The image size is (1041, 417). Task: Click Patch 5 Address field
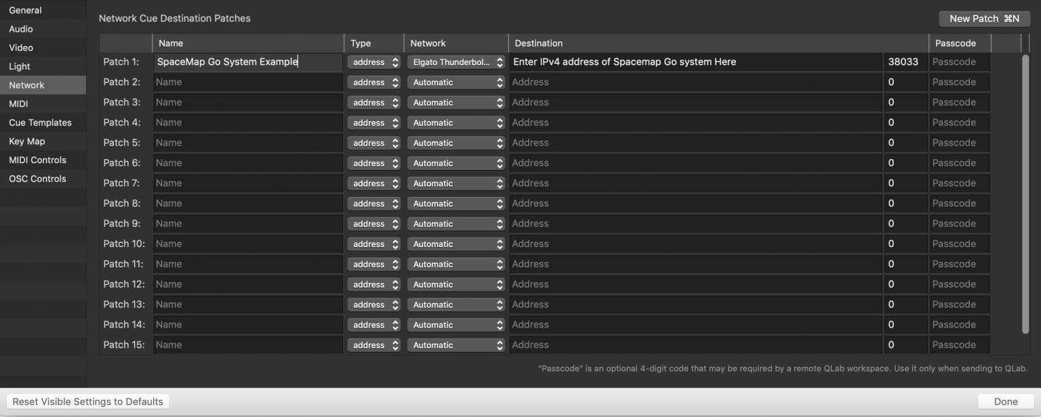(696, 143)
